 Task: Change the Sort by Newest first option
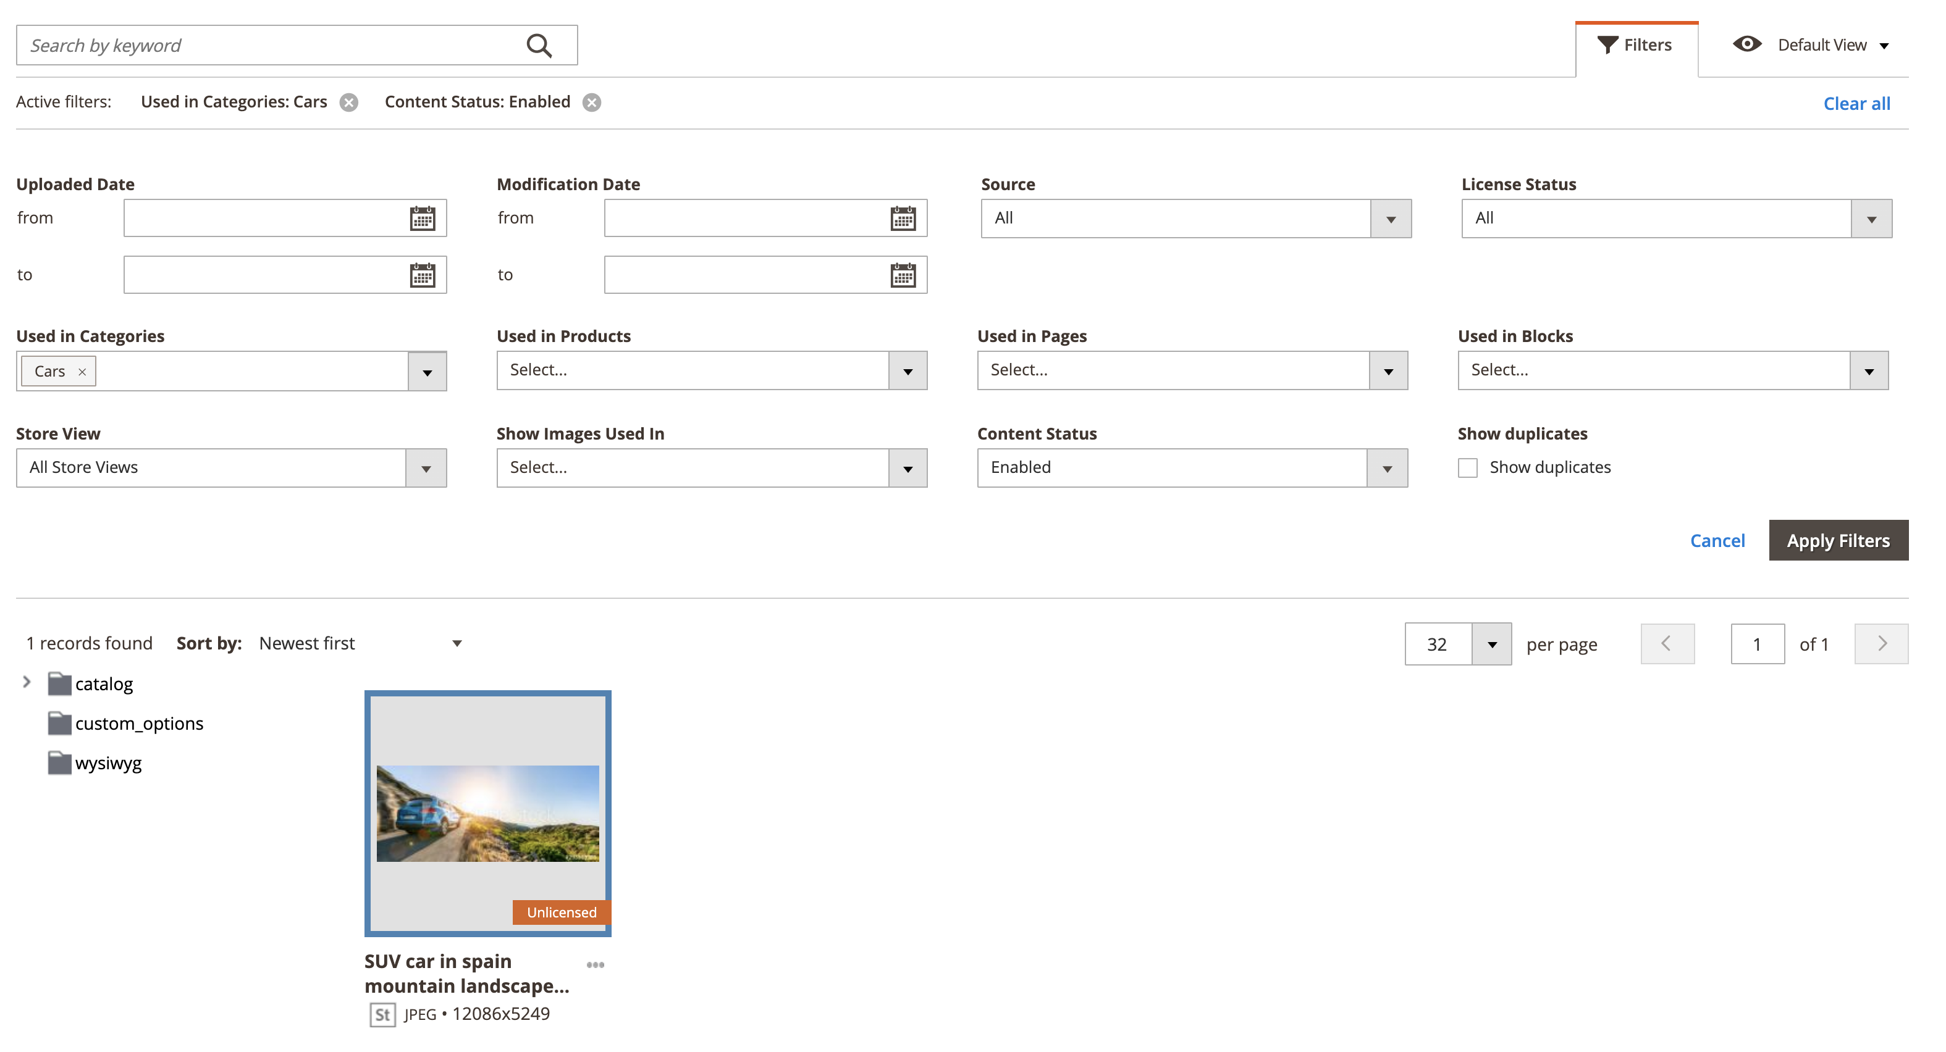pyautogui.click(x=360, y=643)
